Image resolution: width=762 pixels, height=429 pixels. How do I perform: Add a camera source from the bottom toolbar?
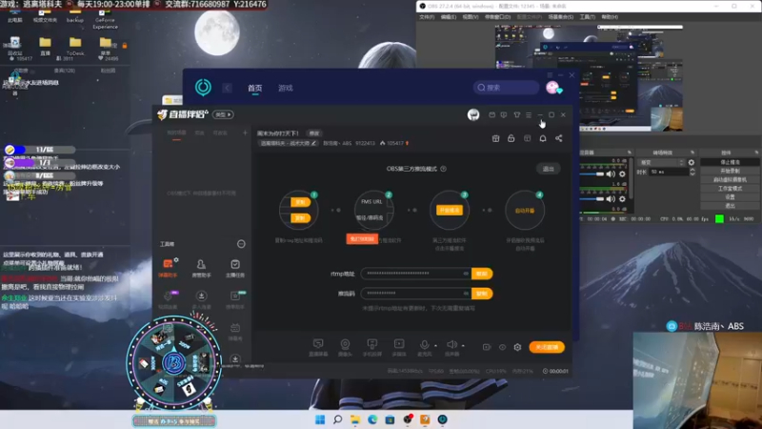tap(345, 347)
